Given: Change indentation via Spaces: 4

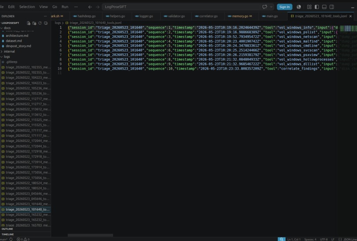Looking at the screenshot, I should click(x=310, y=239).
